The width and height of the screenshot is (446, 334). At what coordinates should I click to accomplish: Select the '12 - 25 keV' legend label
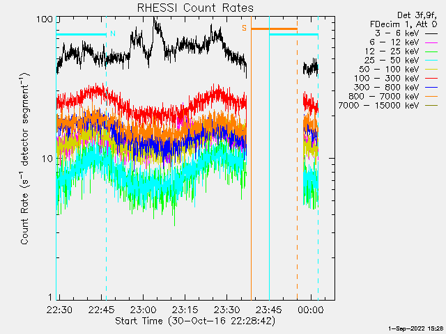[392, 51]
